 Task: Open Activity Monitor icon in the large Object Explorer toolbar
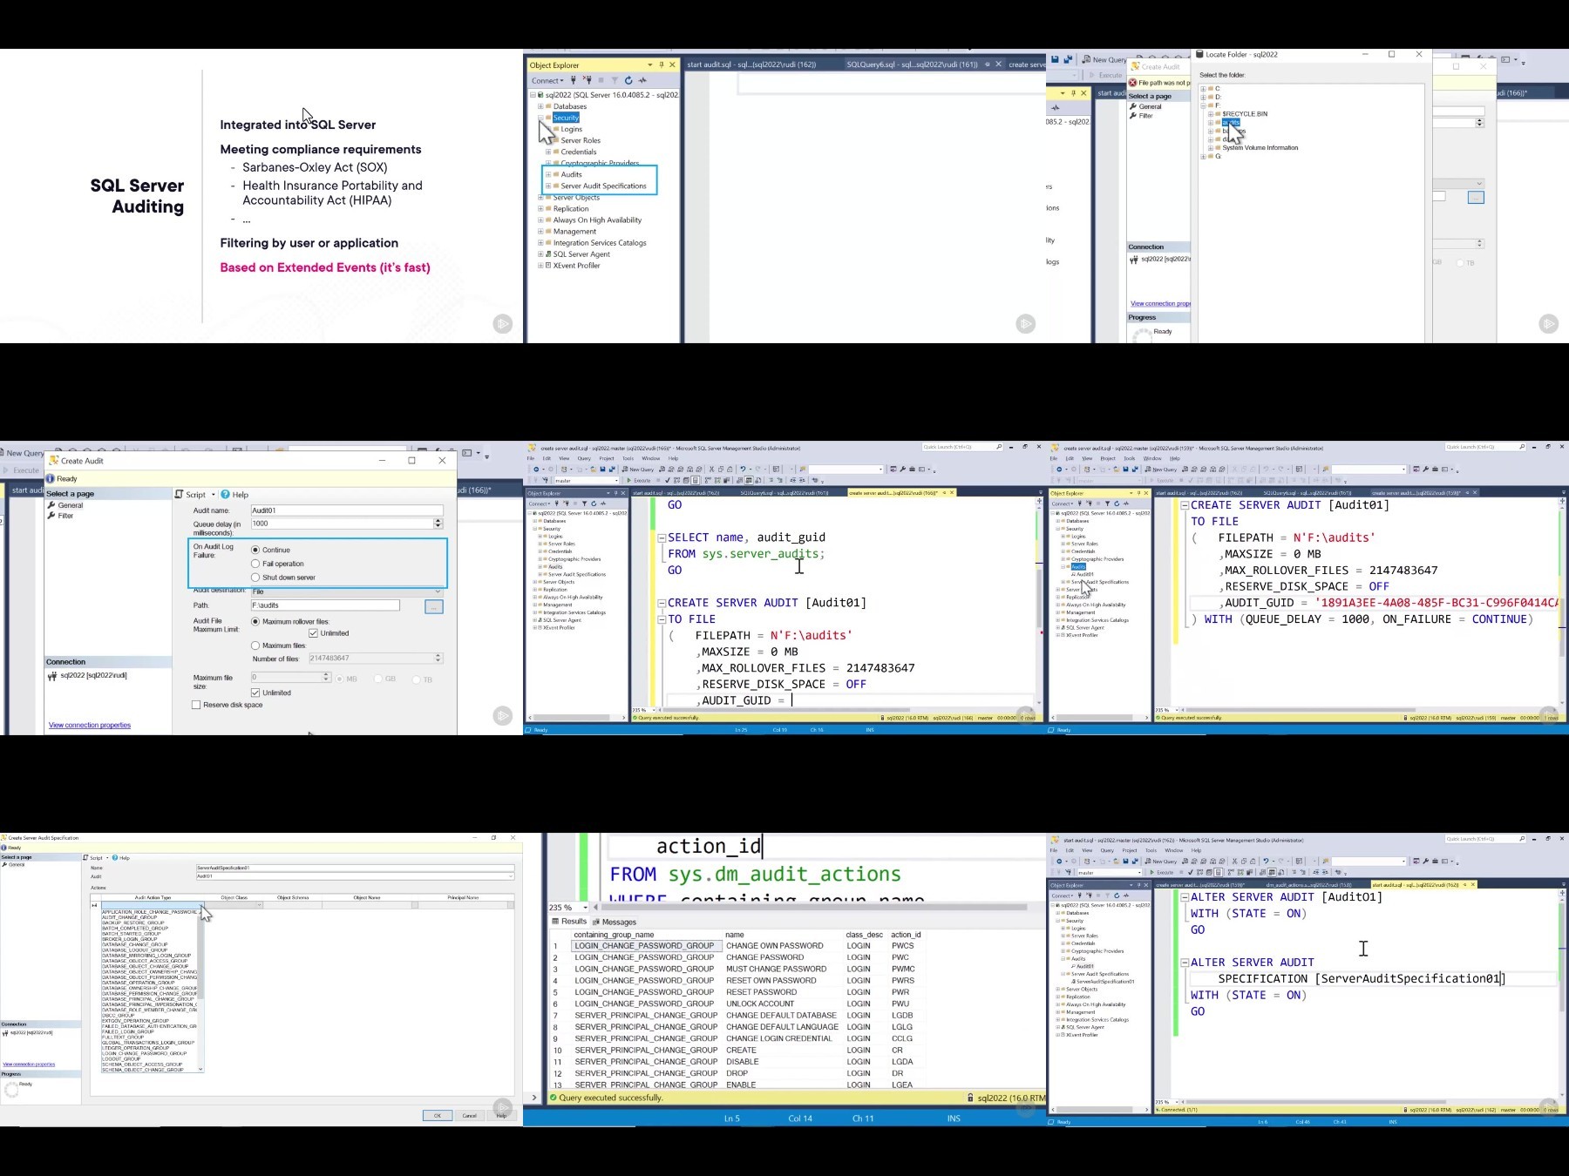click(x=642, y=80)
